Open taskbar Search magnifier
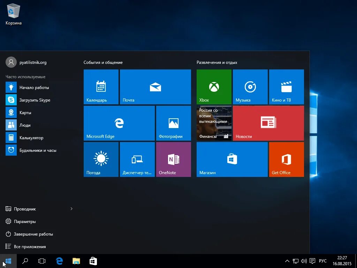This screenshot has width=357, height=268. coord(25,261)
